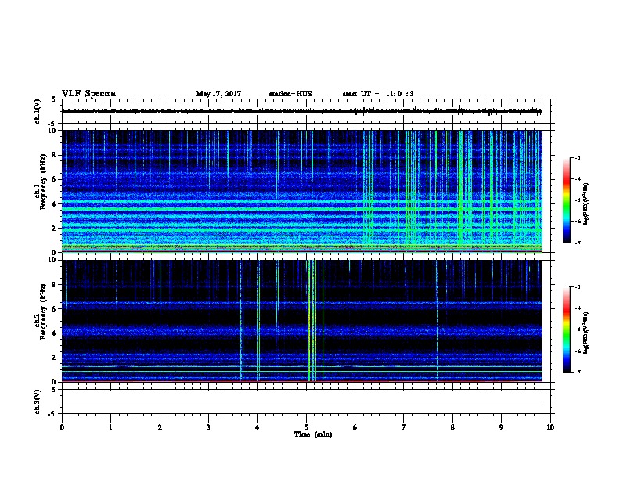Click the time axis tick label "2"

click(x=160, y=427)
